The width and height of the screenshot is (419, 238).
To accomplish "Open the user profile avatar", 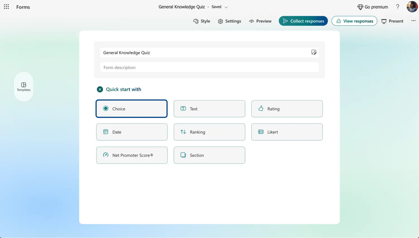I will 411,7.
